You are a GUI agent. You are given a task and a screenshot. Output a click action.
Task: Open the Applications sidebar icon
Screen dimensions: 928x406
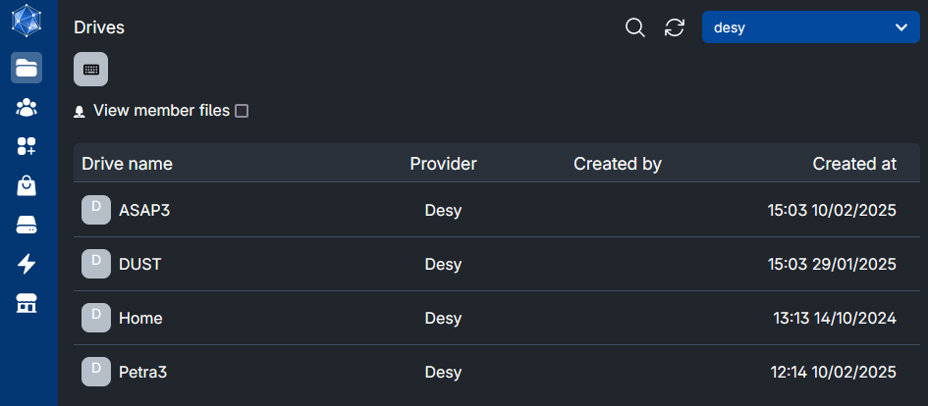[27, 146]
